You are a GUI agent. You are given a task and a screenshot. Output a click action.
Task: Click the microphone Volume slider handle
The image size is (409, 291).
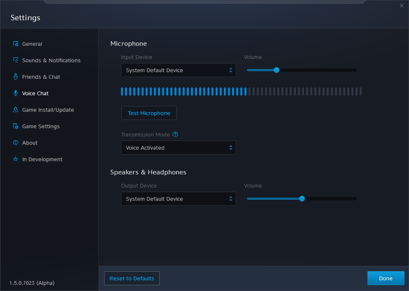277,70
